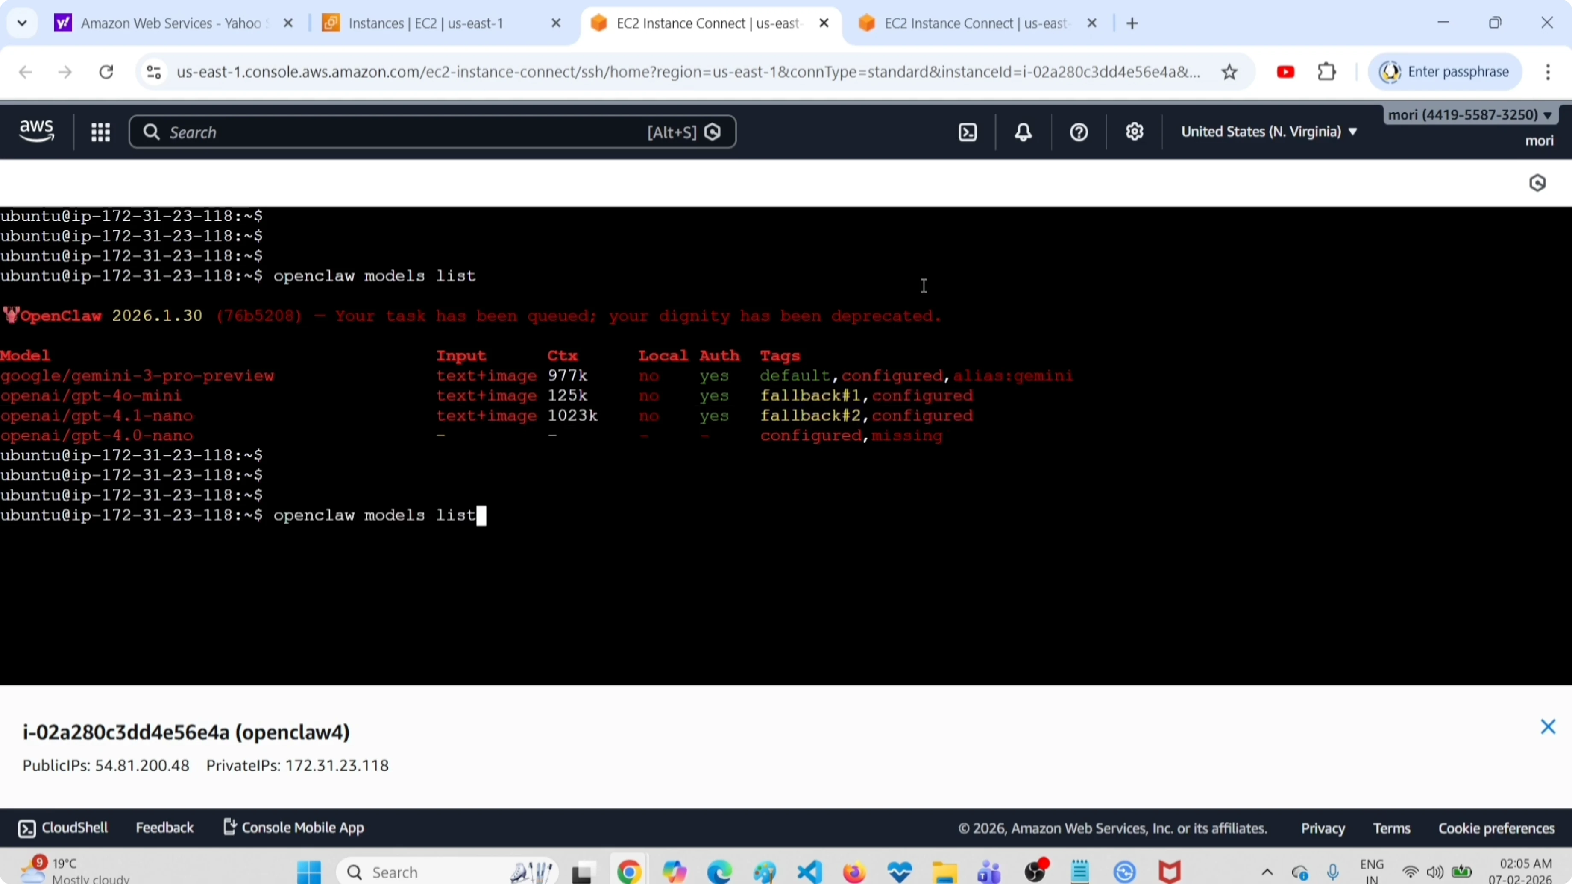Screen dimensions: 1572x884
Task: Click the Feedback link in the footer
Action: (x=165, y=827)
